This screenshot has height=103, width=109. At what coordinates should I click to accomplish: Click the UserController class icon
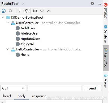(13, 23)
